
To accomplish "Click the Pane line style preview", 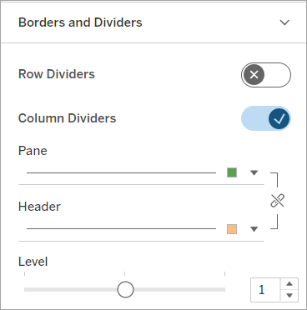I will pos(121,172).
